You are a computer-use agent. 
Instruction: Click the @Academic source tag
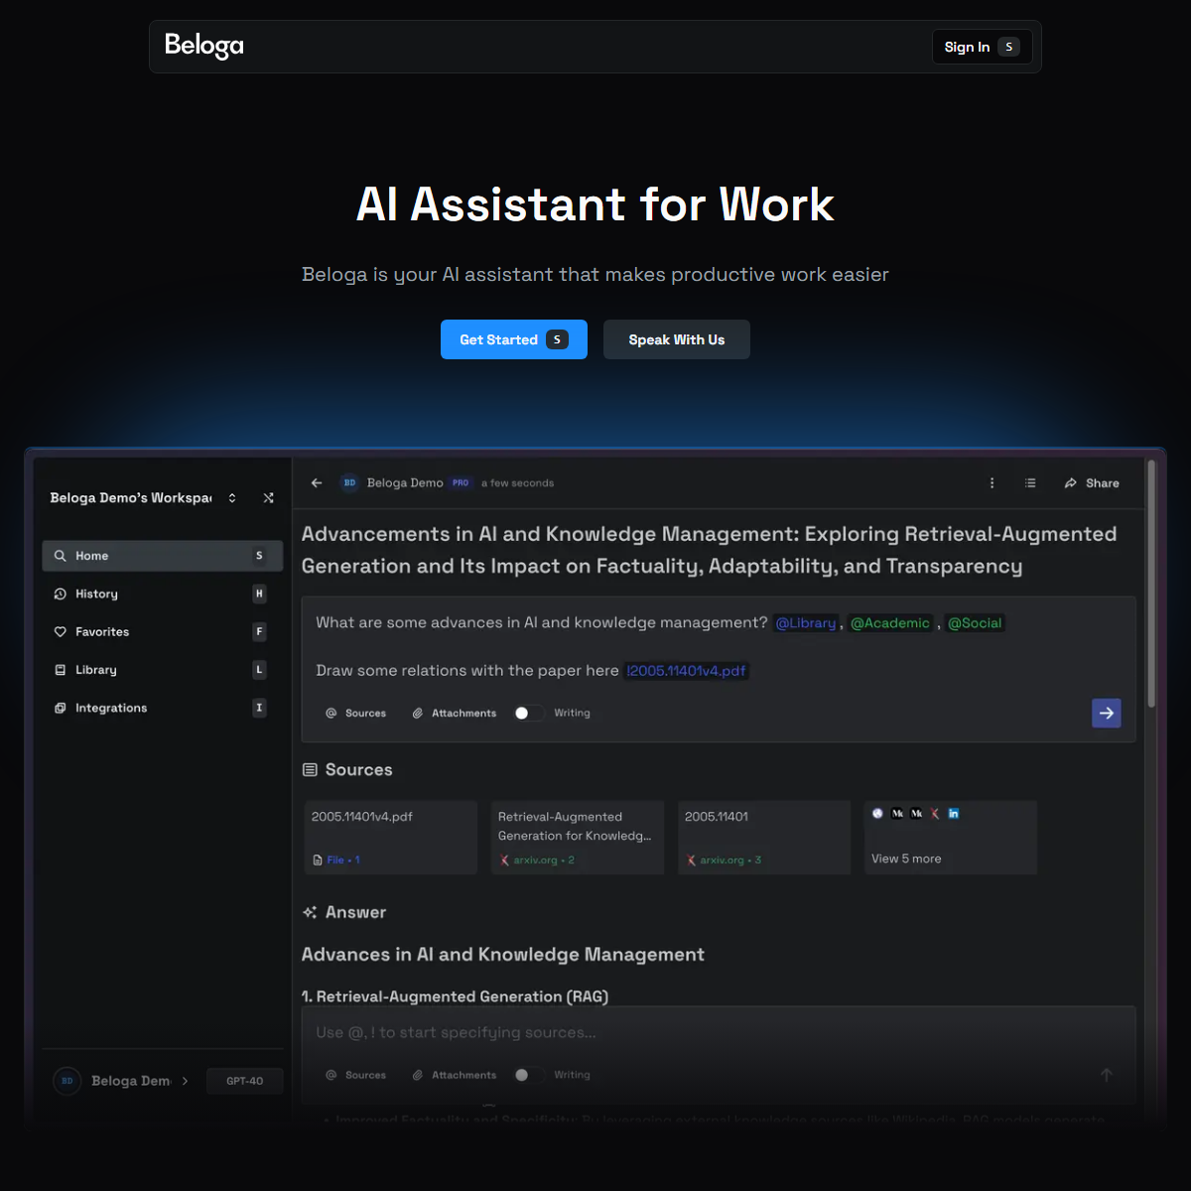[x=890, y=623]
